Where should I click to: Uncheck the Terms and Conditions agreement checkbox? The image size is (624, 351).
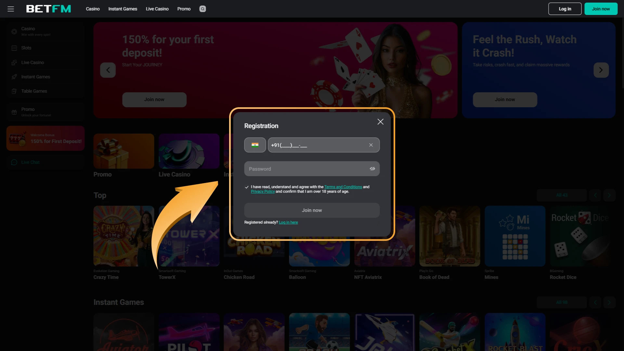pyautogui.click(x=247, y=187)
